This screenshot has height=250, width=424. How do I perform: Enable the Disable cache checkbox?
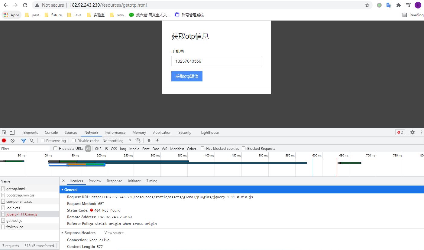(x=74, y=140)
